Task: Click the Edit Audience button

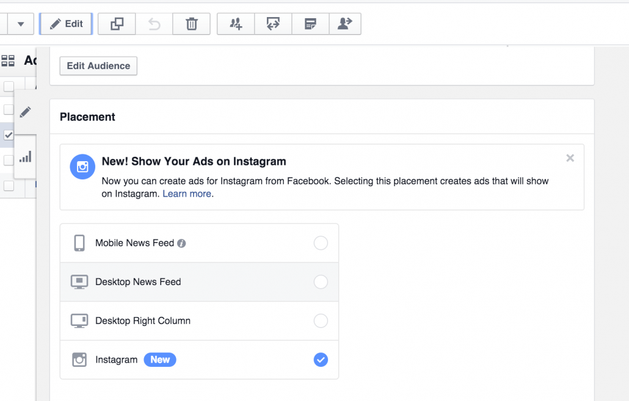Action: 98,66
